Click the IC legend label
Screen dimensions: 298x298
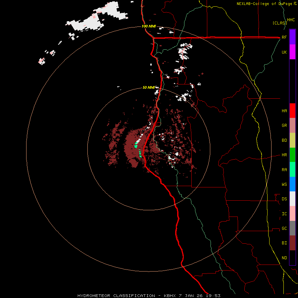pyautogui.click(x=284, y=214)
